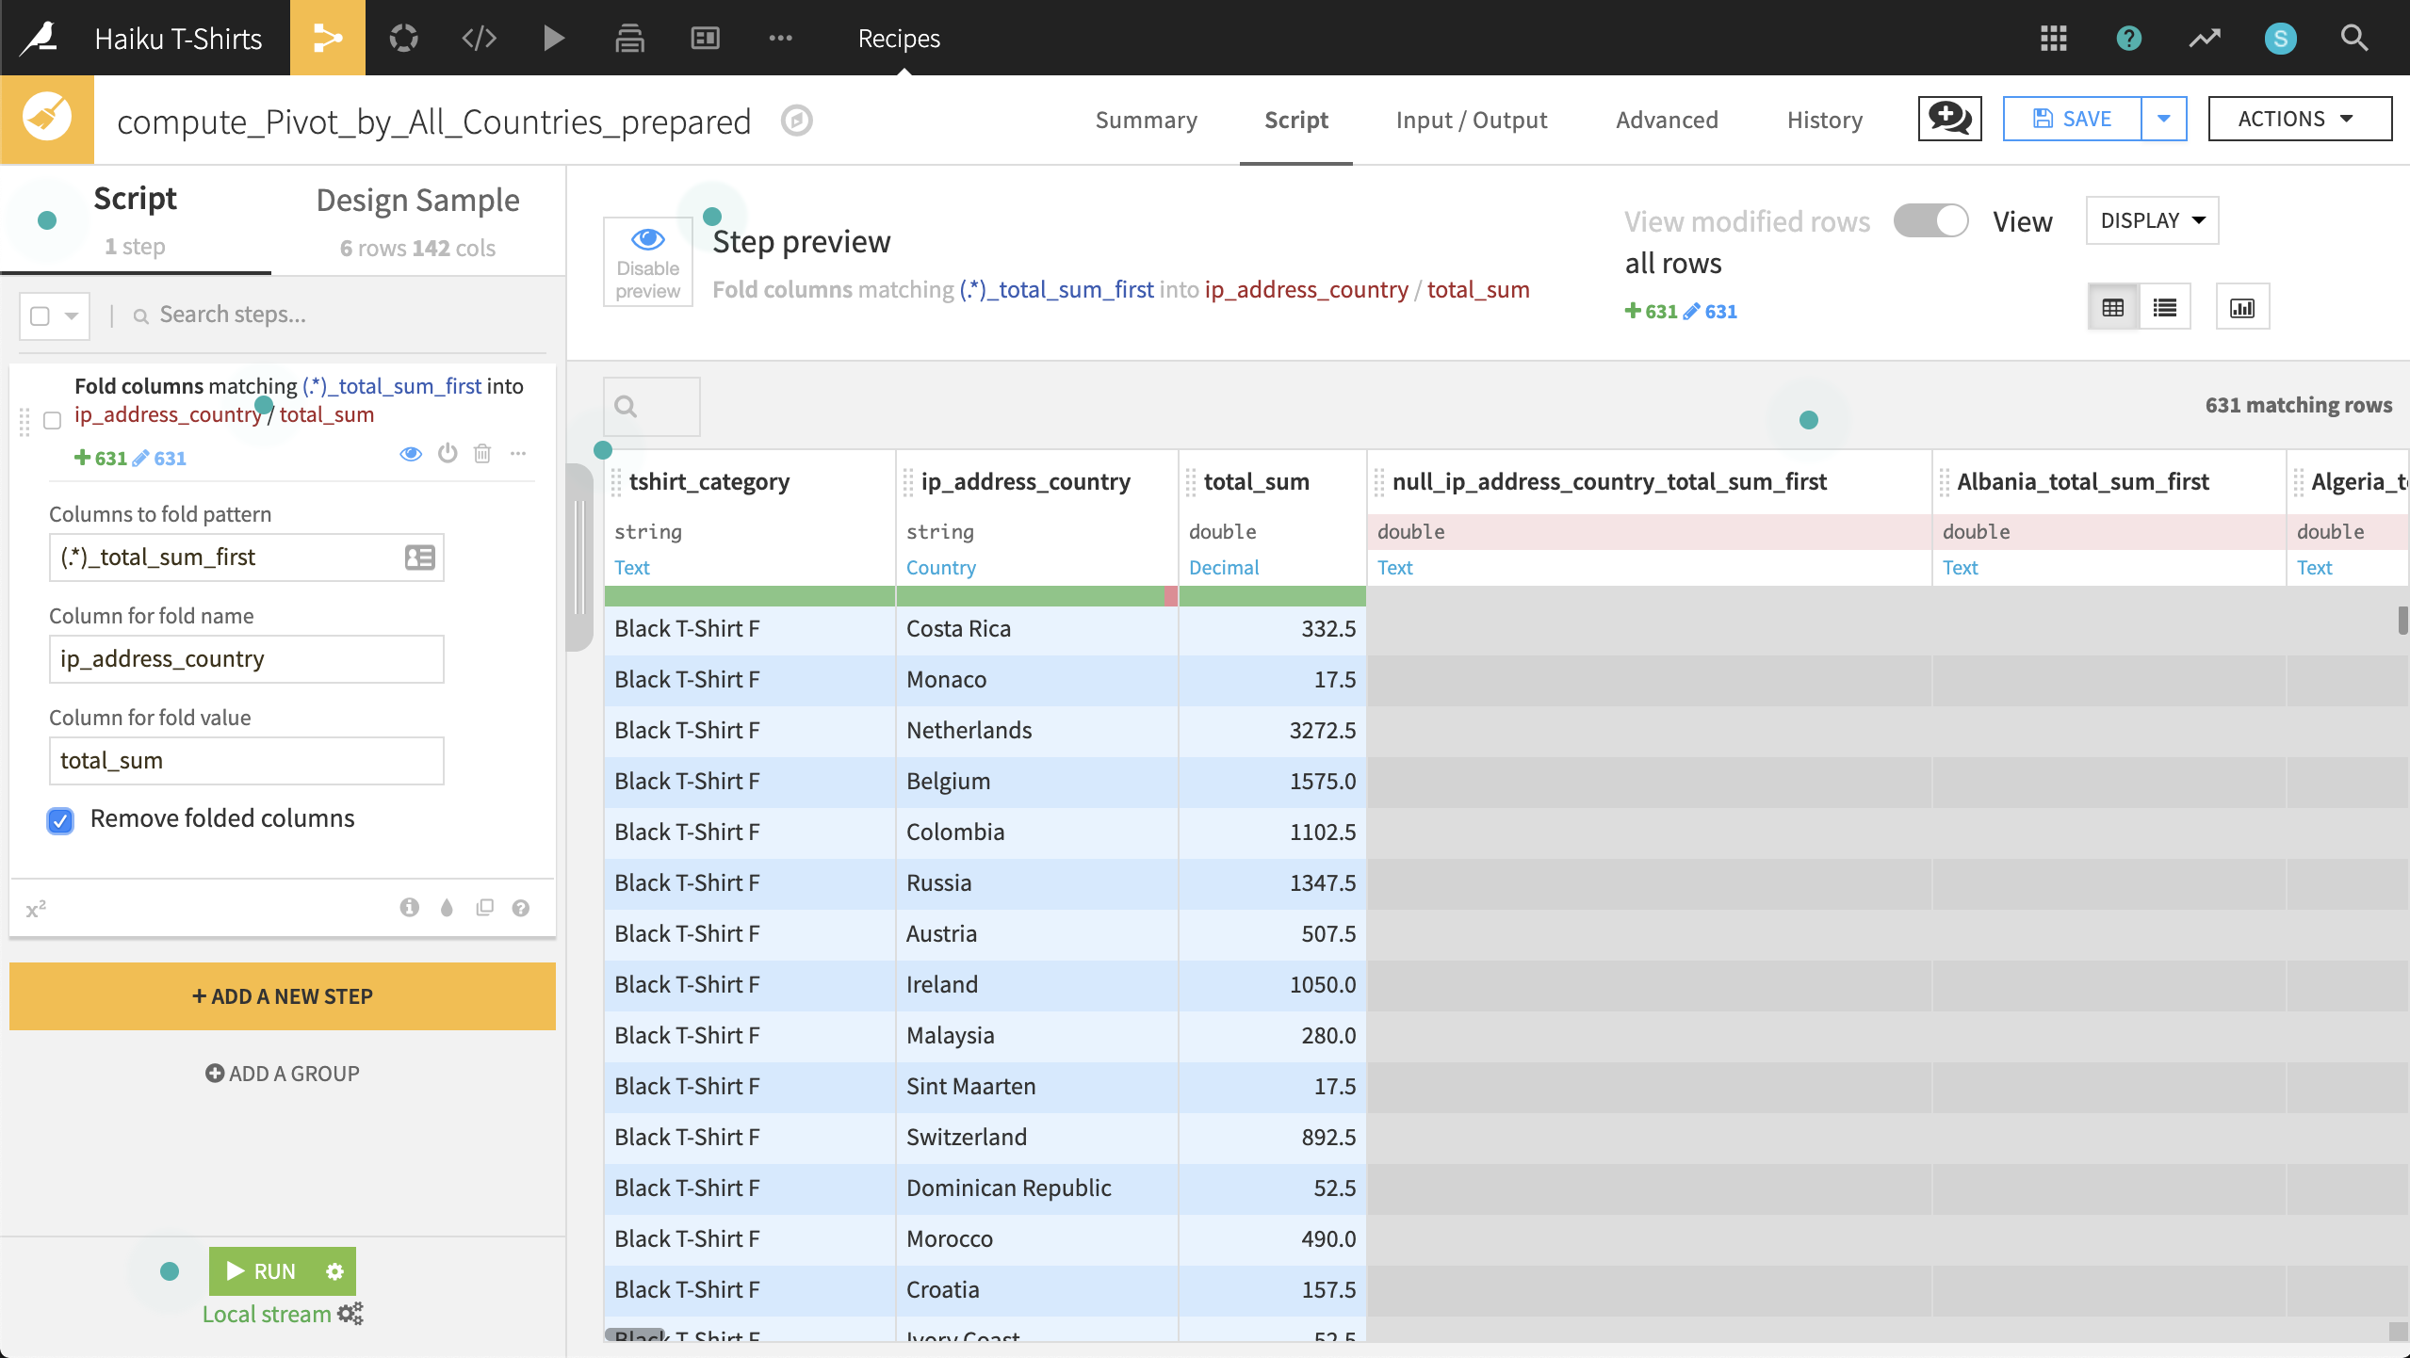Switch to Summary tab
This screenshot has height=1358, width=2410.
(x=1147, y=121)
